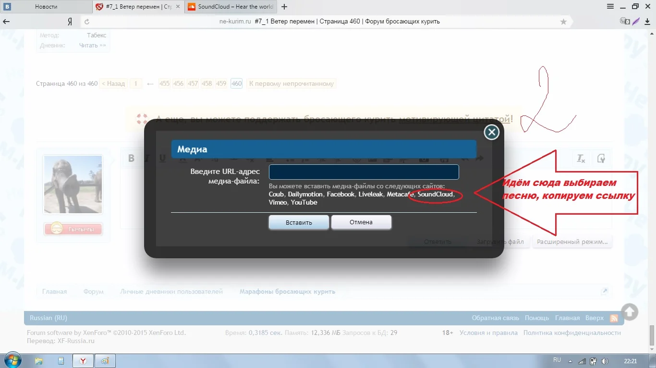
Task: Click the Вставить button
Action: [299, 222]
